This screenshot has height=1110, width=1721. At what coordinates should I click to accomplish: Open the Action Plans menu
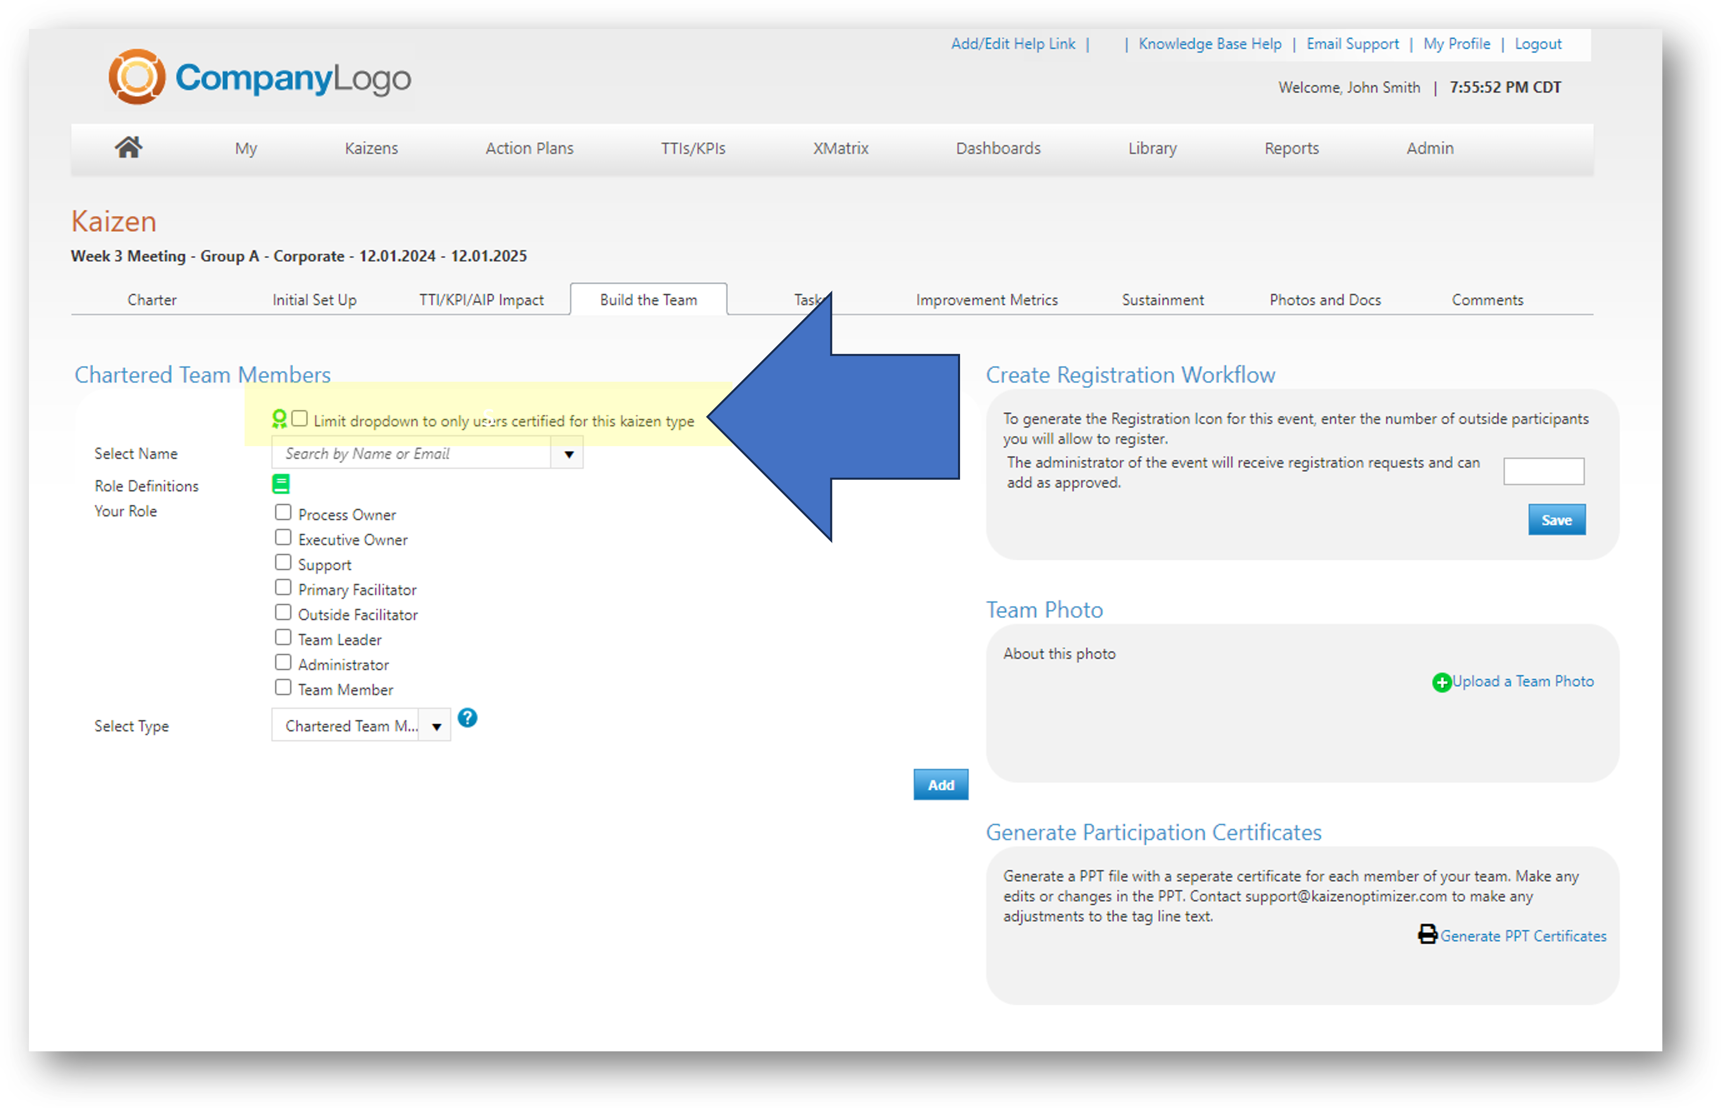click(x=530, y=148)
